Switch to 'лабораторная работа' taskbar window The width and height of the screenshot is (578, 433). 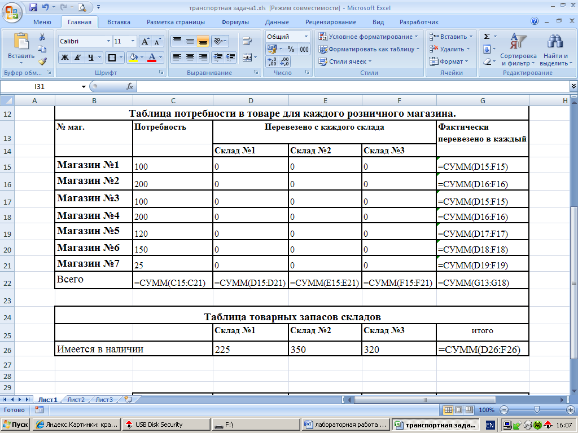click(347, 425)
